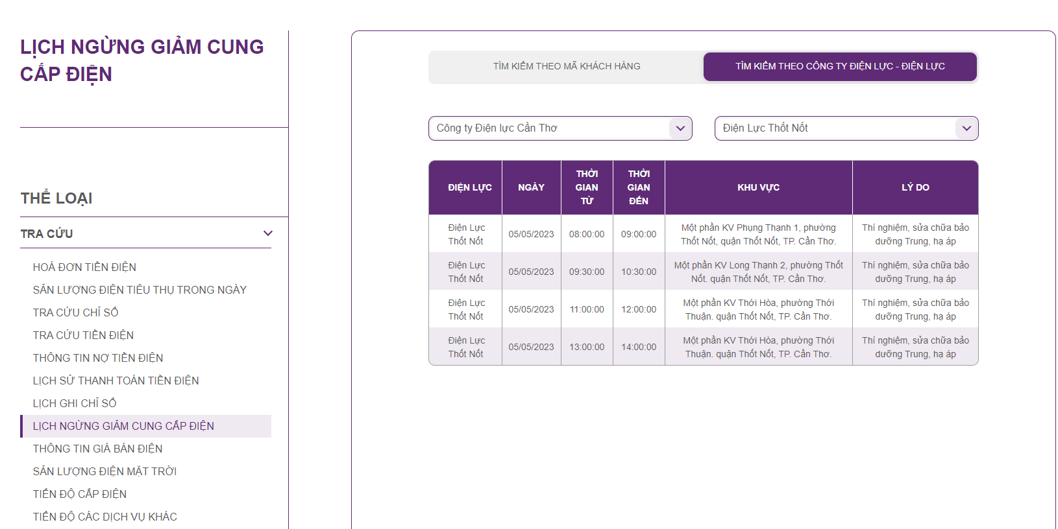Switch to Tìm kiếm theo mã khách hàng tab
The image size is (1058, 529).
tap(566, 66)
